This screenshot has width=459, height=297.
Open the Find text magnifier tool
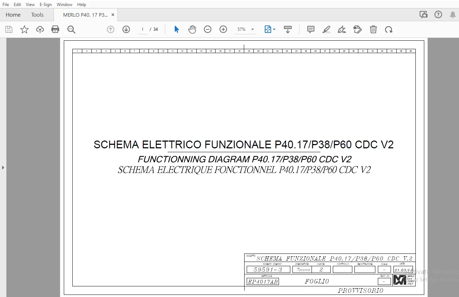click(71, 29)
